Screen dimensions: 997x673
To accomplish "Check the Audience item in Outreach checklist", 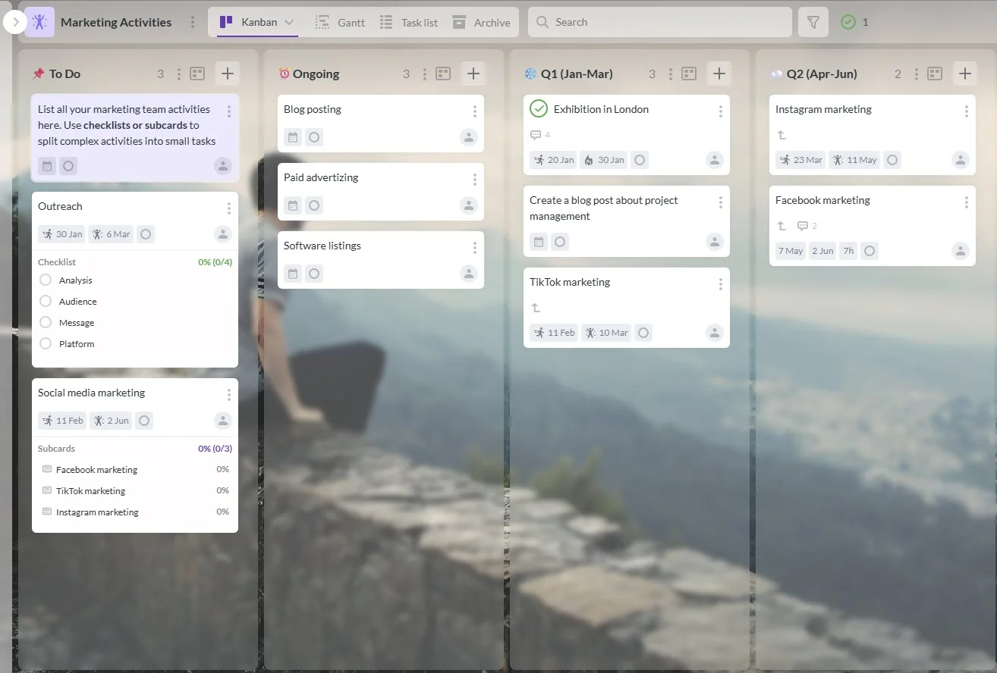I will (45, 301).
